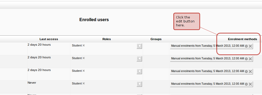Click second row 'Manual enrolments from Tuesday' text

pyautogui.click(x=208, y=58)
